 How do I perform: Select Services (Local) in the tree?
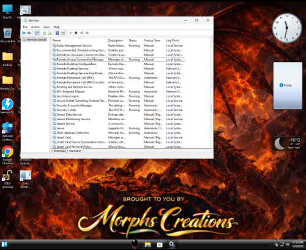click(x=35, y=40)
